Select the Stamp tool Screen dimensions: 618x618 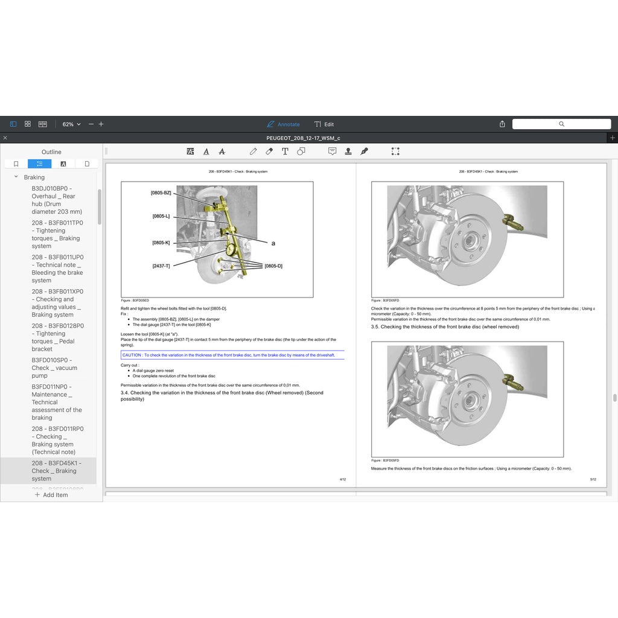[x=348, y=151]
